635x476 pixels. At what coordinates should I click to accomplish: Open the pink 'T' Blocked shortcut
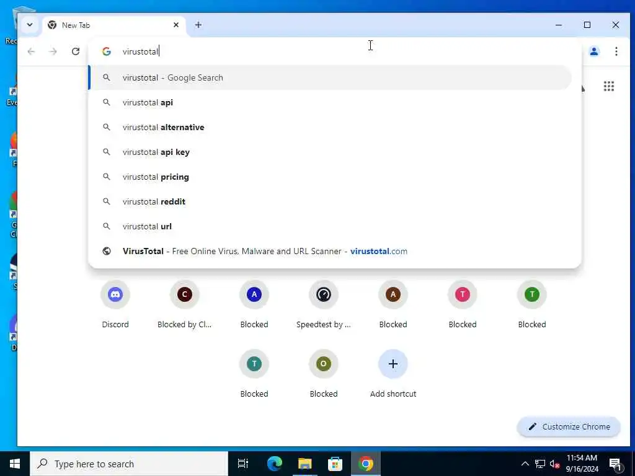click(x=463, y=304)
